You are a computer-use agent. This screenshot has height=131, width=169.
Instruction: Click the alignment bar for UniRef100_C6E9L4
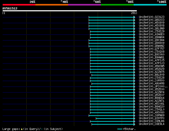coord(113,124)
